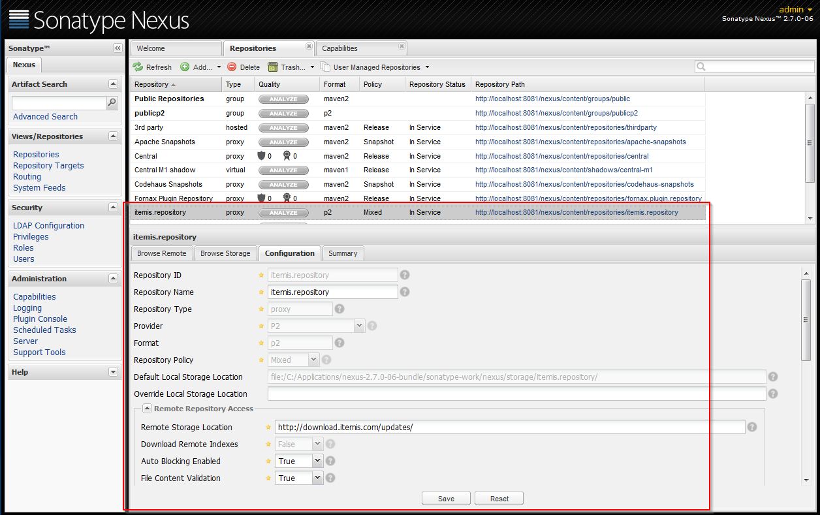Open the LDAP Configuration link
The image size is (820, 515).
coord(48,225)
